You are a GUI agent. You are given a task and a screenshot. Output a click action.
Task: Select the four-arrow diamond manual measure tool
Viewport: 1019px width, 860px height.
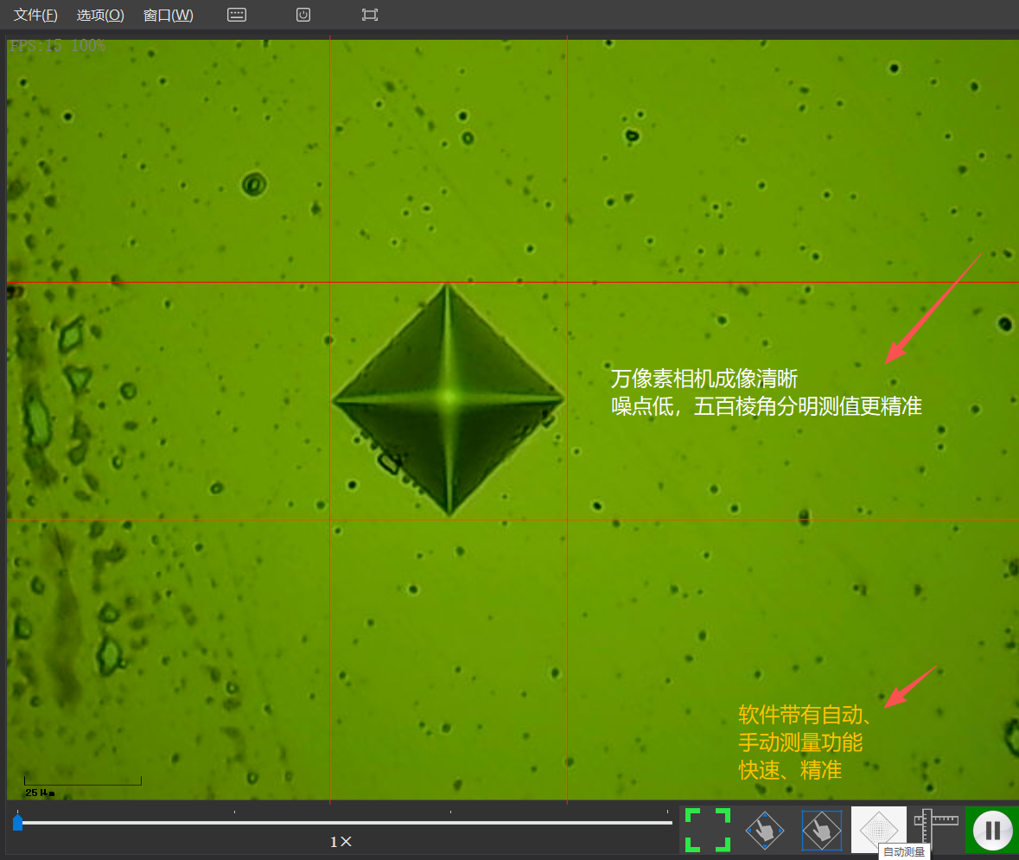click(x=765, y=831)
